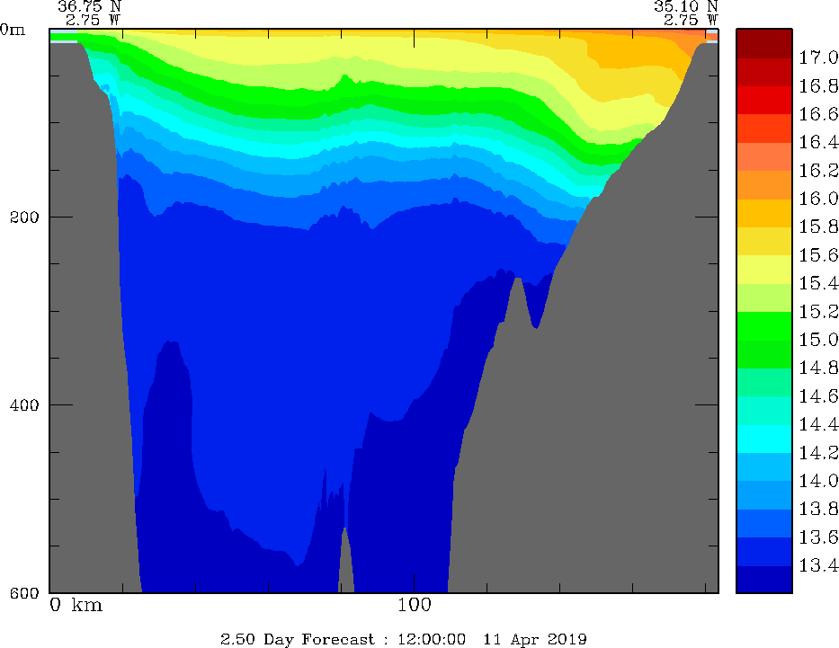Click the 15.6 colorbar label
This screenshot has width=839, height=648.
(x=818, y=255)
